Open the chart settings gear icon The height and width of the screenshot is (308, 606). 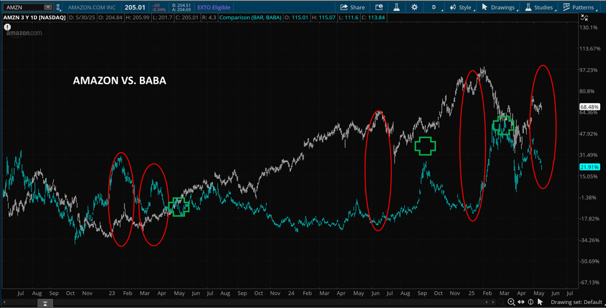coord(414,7)
